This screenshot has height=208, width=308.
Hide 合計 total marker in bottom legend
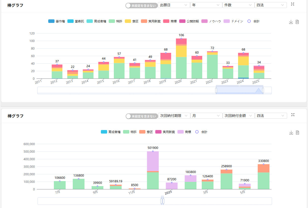tap(201, 132)
